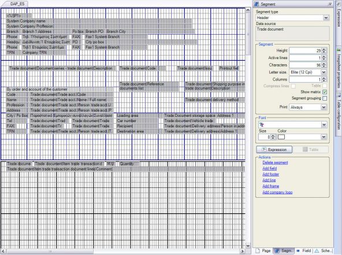
Task: Open the font Color dropdown
Action: click(324, 137)
